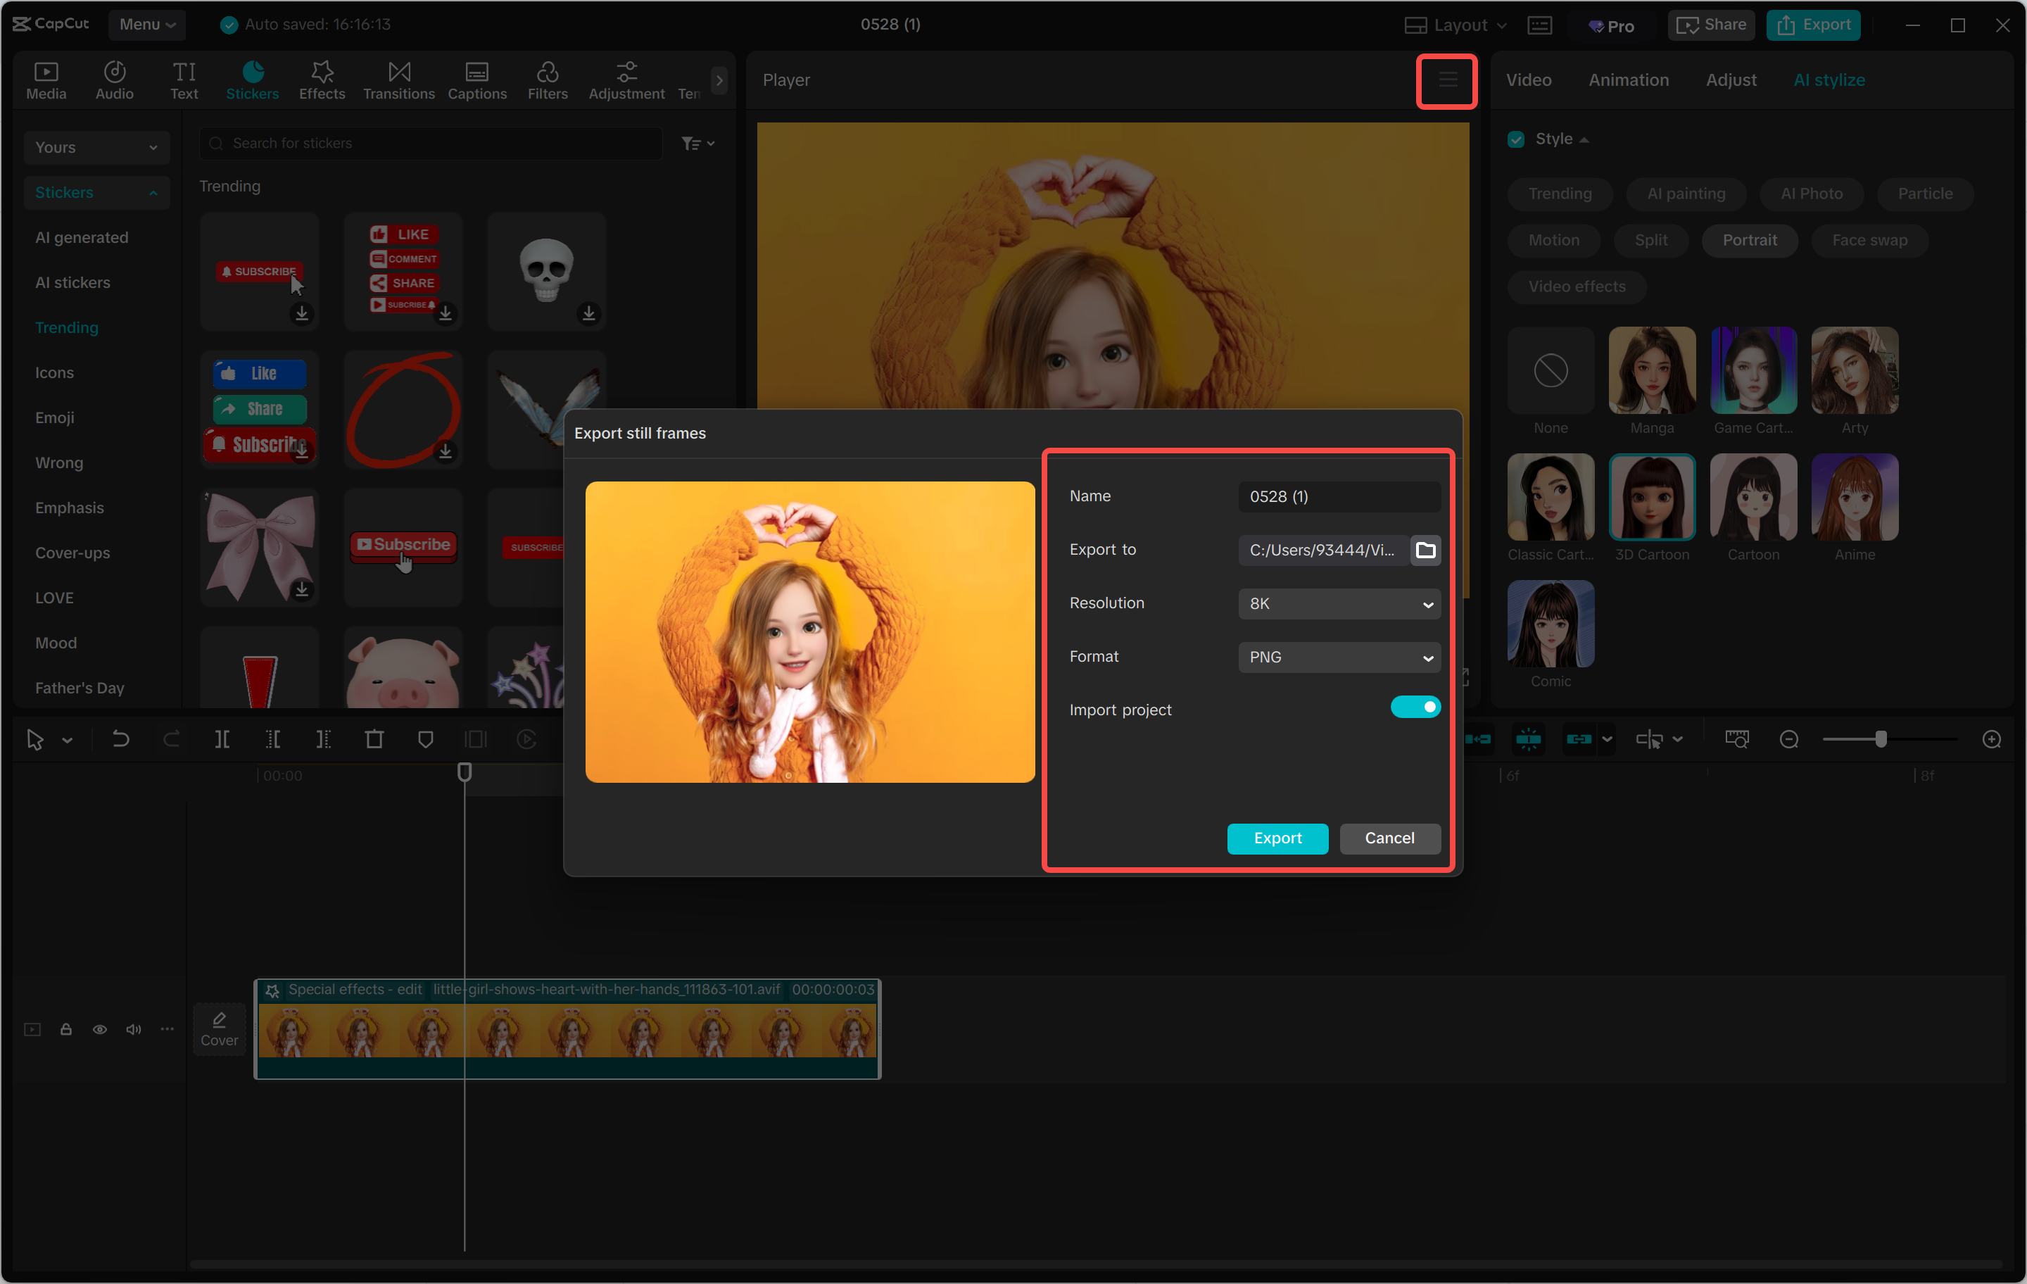Screen dimensions: 2027x1284
Task: Cancel the Export still frames dialog
Action: (1389, 838)
